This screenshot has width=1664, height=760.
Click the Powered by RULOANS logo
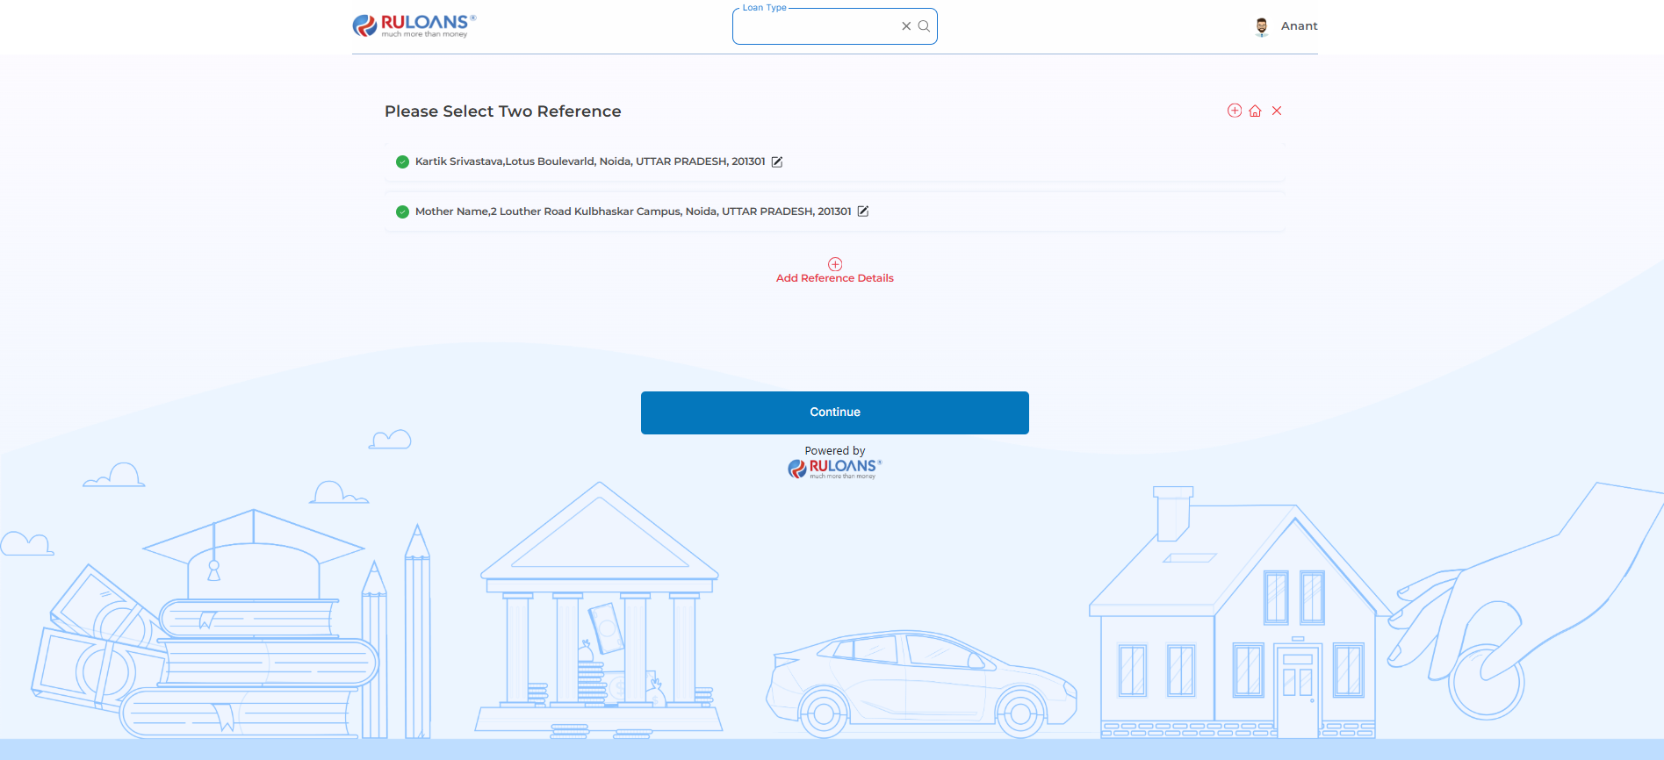click(834, 469)
